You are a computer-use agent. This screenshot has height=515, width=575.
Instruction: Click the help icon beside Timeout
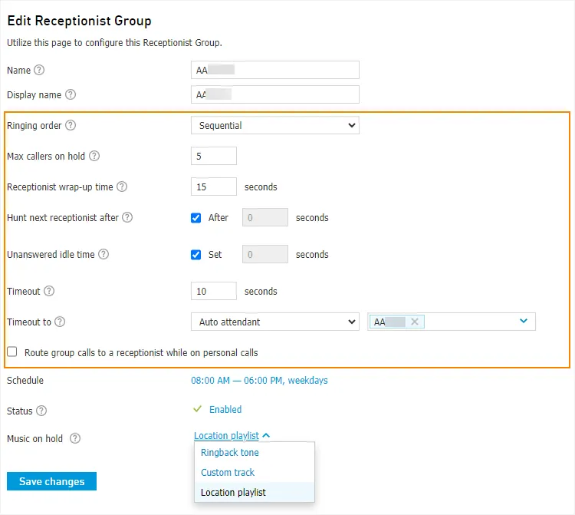tap(49, 291)
